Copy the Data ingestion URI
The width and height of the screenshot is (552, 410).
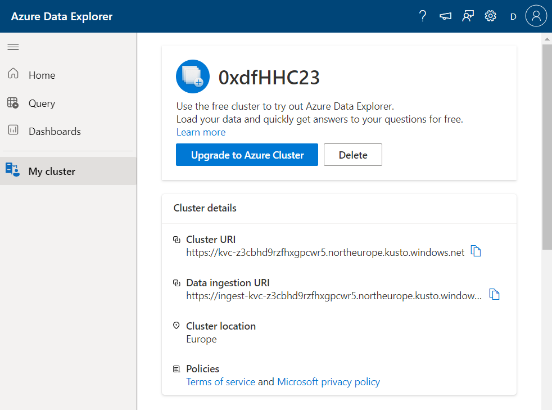pos(495,294)
